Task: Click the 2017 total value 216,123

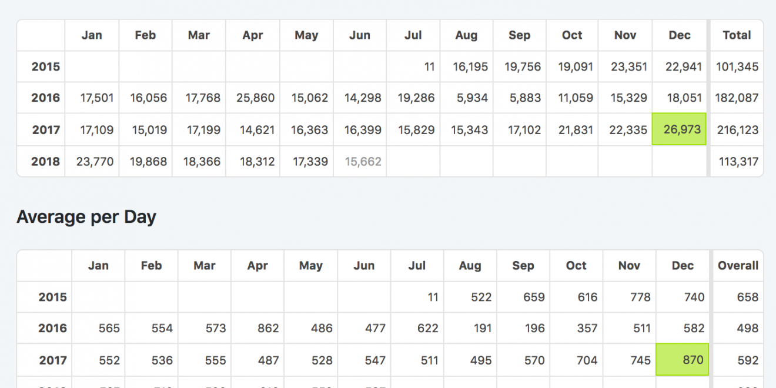Action: 737,130
